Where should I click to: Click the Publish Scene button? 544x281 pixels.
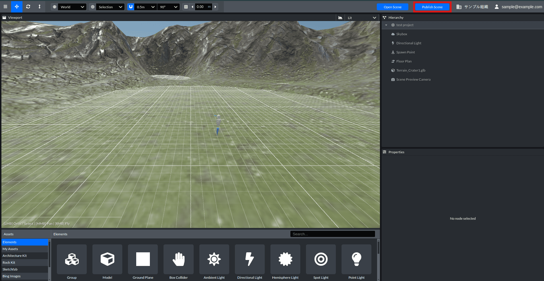[432, 7]
